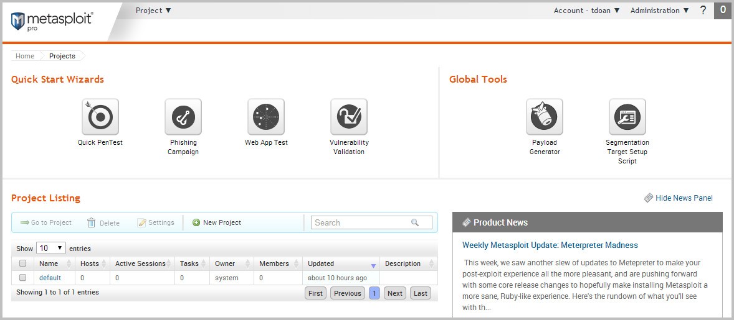Go to Previous page of projects
Viewport: 734px width, 320px height.
(347, 293)
